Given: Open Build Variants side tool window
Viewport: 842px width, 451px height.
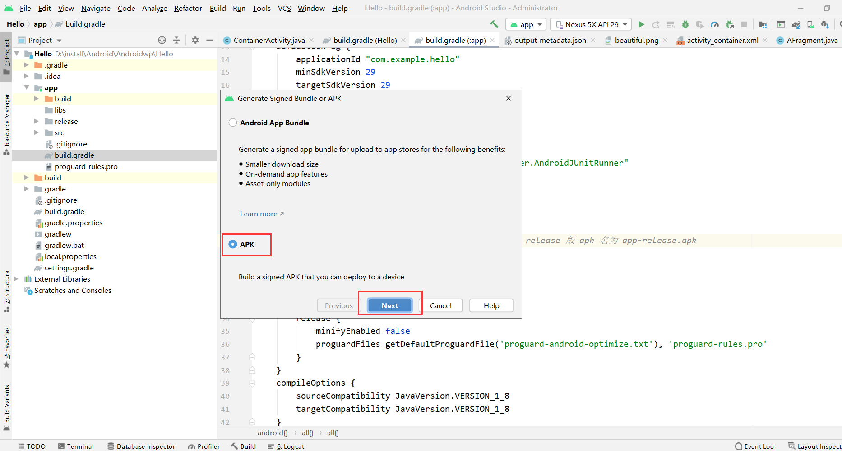Looking at the screenshot, I should (6, 408).
